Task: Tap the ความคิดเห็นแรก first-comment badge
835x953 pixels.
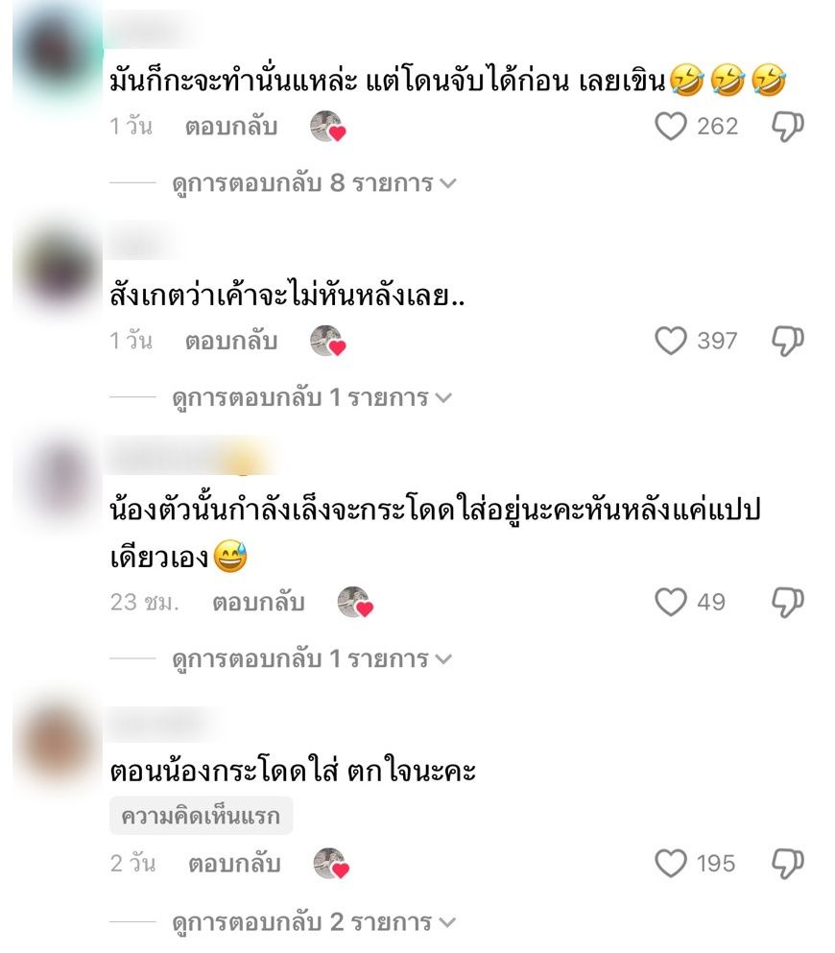Action: coord(202,817)
